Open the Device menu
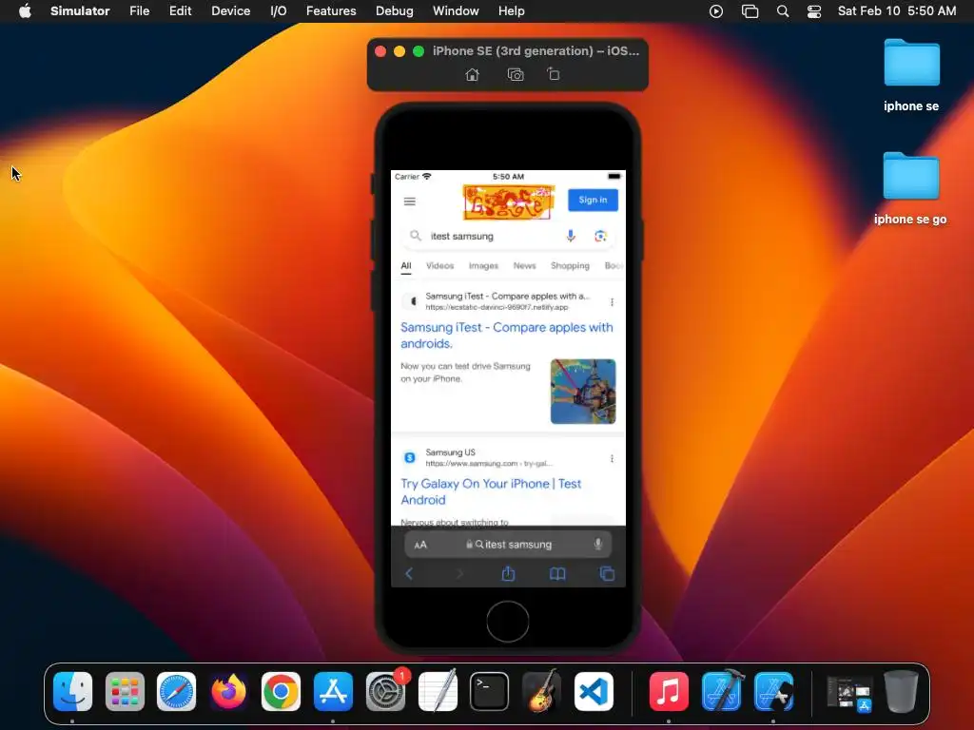The height and width of the screenshot is (730, 974). click(x=230, y=11)
